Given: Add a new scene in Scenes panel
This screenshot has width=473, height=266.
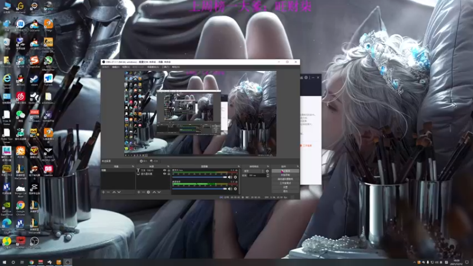Looking at the screenshot, I should tap(103, 192).
